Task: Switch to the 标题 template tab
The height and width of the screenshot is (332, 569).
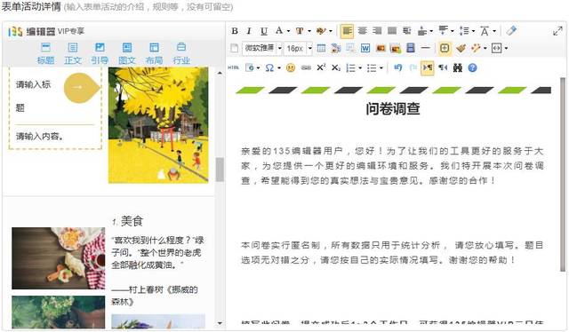Action: coord(45,53)
